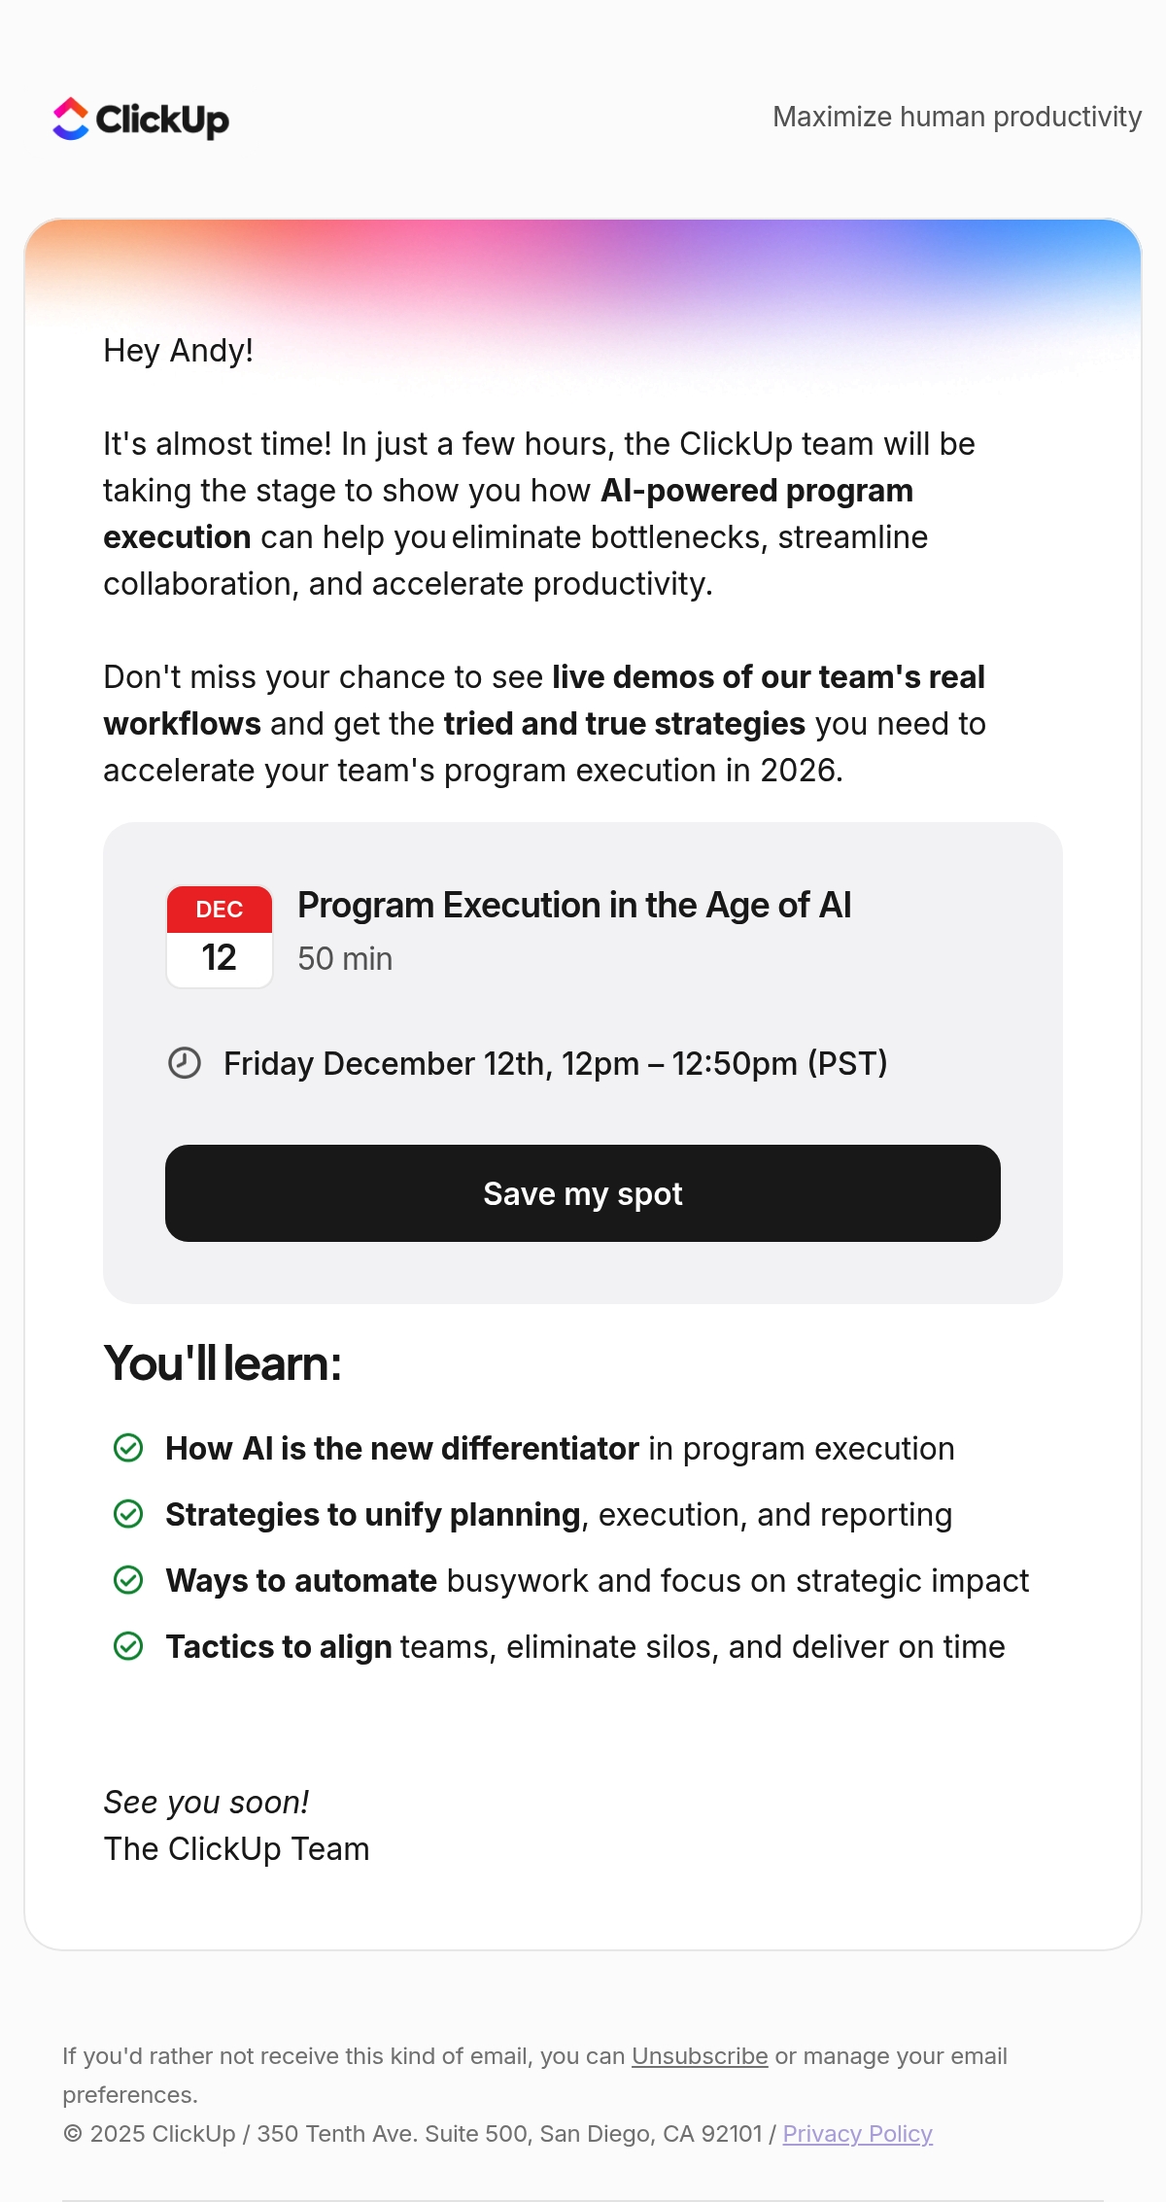Open the Unsubscribe link
This screenshot has width=1166, height=2202.
pyautogui.click(x=700, y=2056)
